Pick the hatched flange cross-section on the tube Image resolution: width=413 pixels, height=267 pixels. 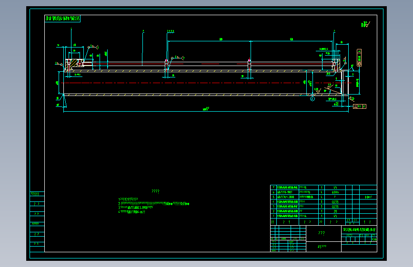[73, 63]
